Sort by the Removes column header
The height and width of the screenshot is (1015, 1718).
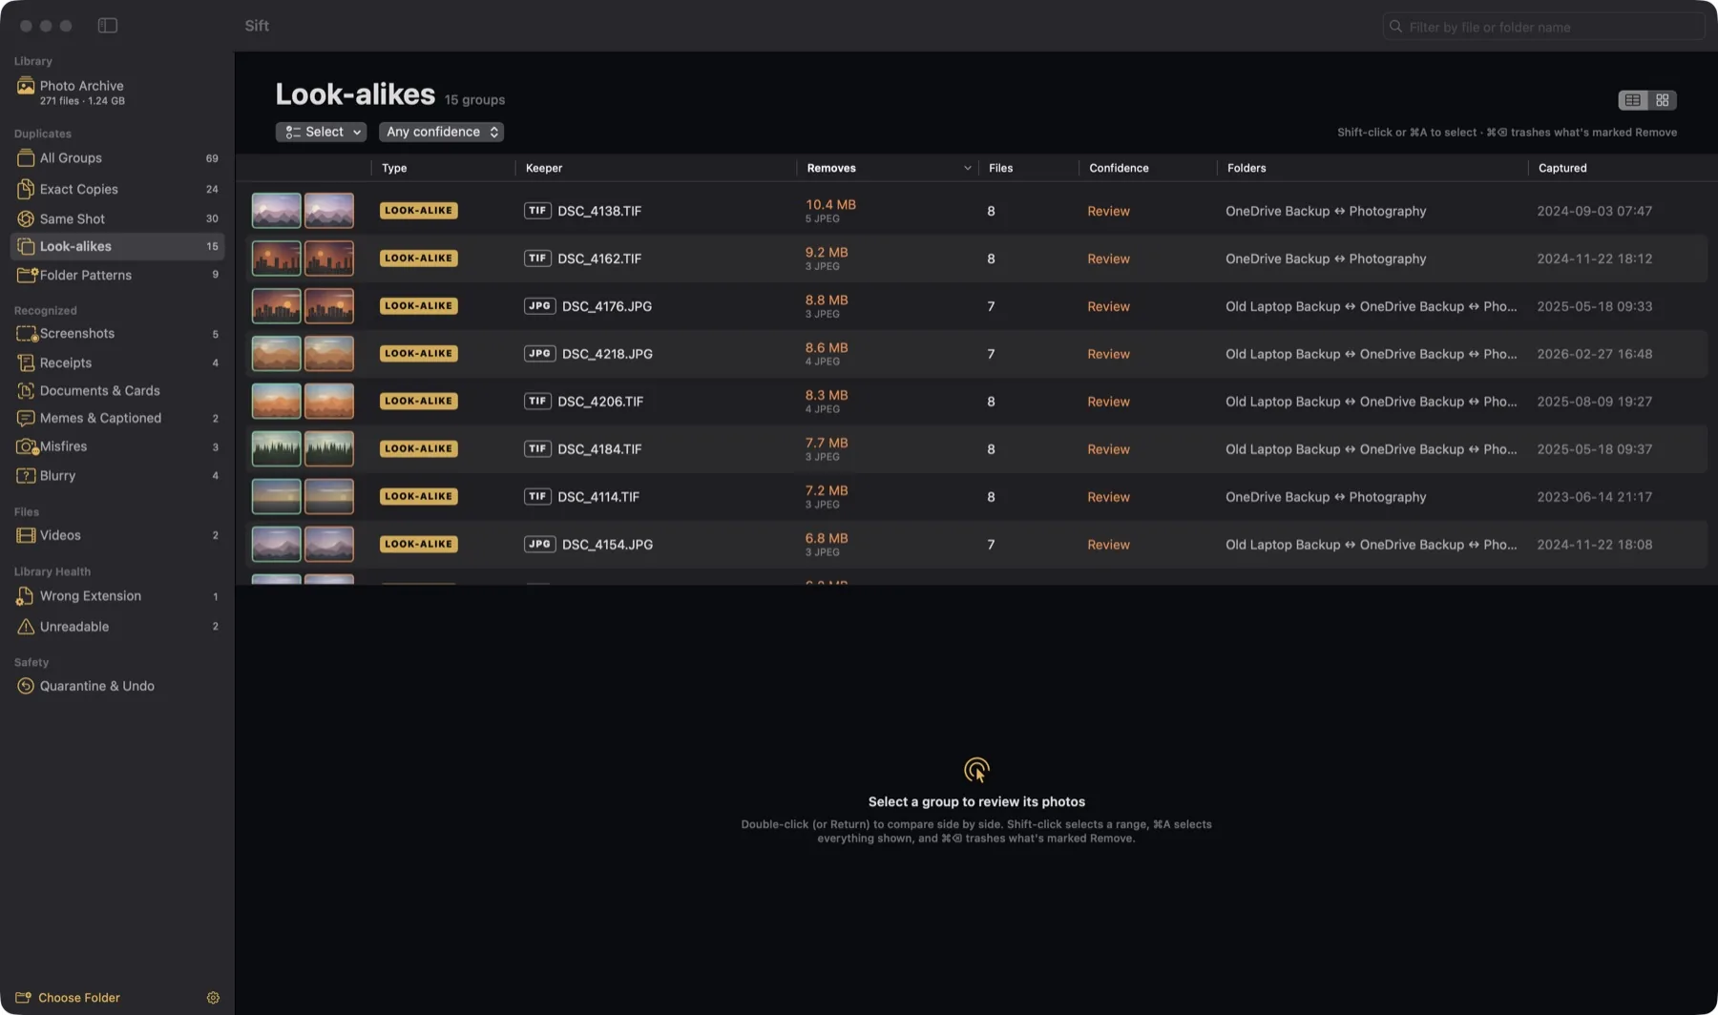click(889, 168)
